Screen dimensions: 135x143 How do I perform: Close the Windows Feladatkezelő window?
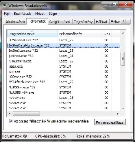tap(126, 5)
